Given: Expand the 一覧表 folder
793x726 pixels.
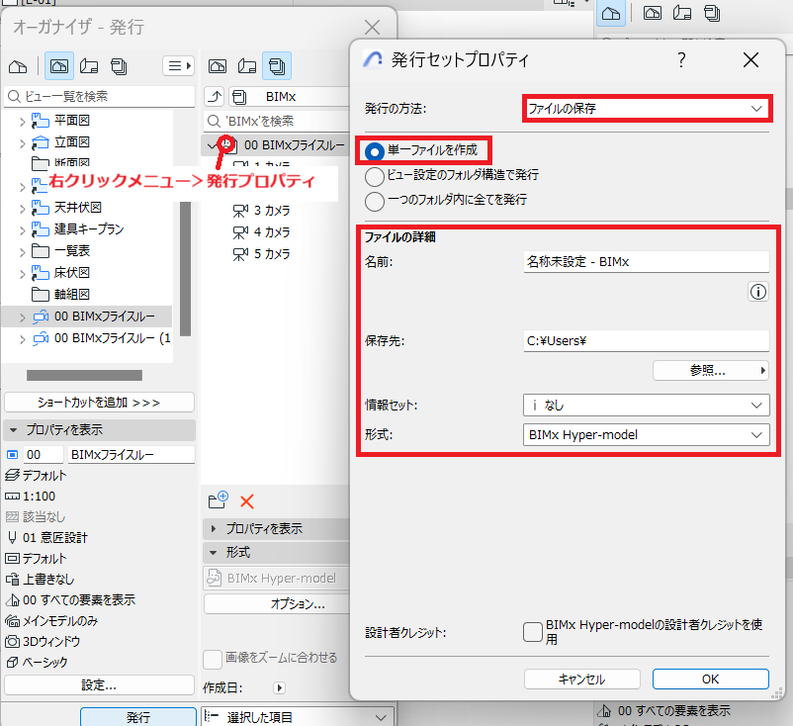Looking at the screenshot, I should pos(23,252).
